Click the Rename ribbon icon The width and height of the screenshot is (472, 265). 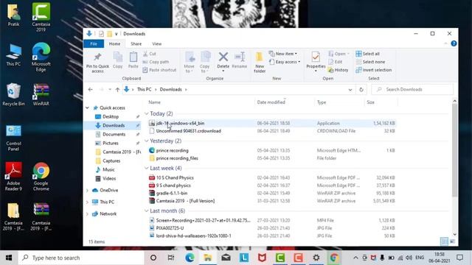point(240,60)
